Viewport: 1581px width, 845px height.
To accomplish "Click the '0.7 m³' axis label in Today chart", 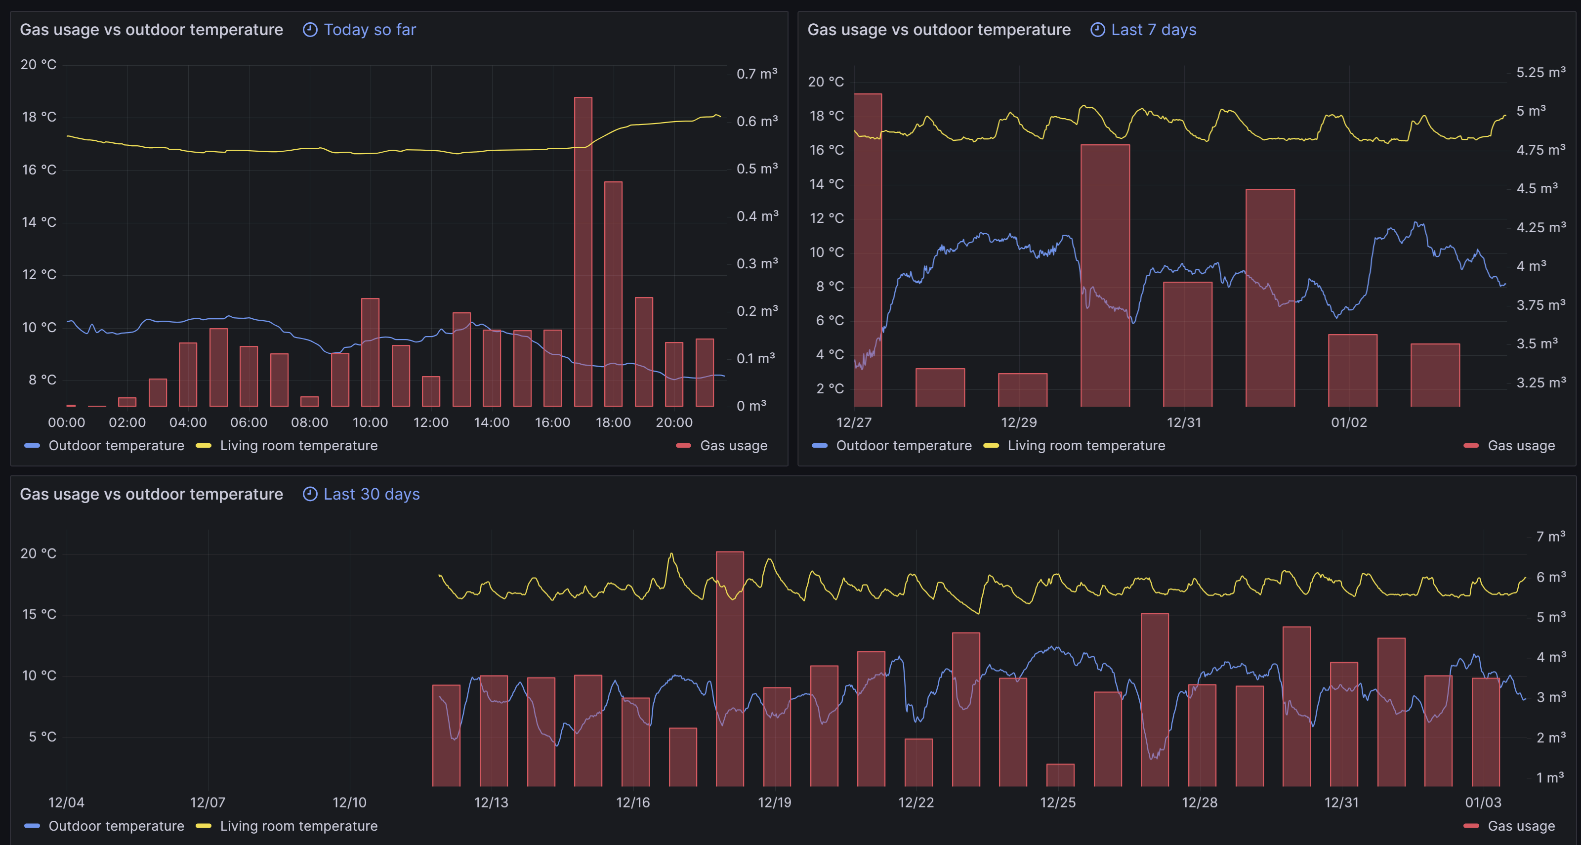I will pos(757,74).
